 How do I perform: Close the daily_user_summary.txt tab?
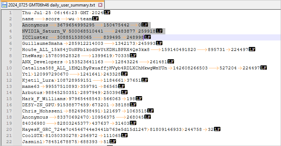[100, 4]
